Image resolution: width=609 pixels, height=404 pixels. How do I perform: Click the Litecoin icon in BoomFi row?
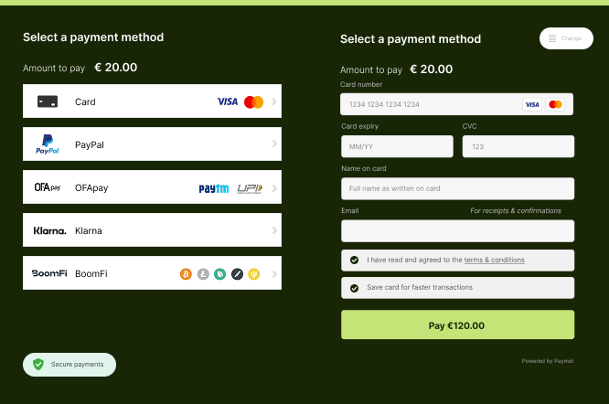pyautogui.click(x=203, y=274)
